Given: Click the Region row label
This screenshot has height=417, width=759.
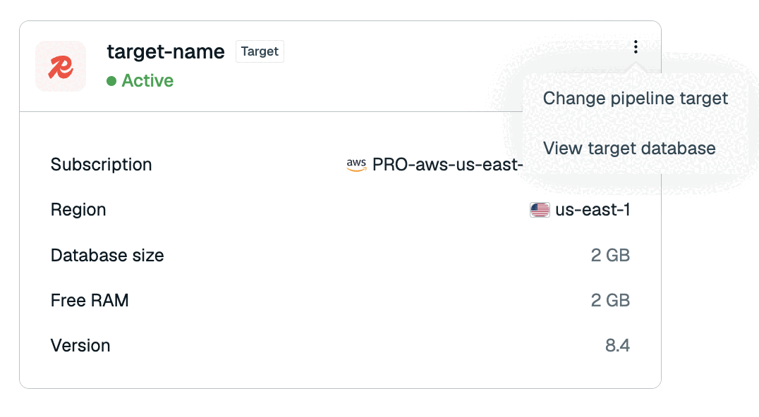Looking at the screenshot, I should click(x=78, y=210).
